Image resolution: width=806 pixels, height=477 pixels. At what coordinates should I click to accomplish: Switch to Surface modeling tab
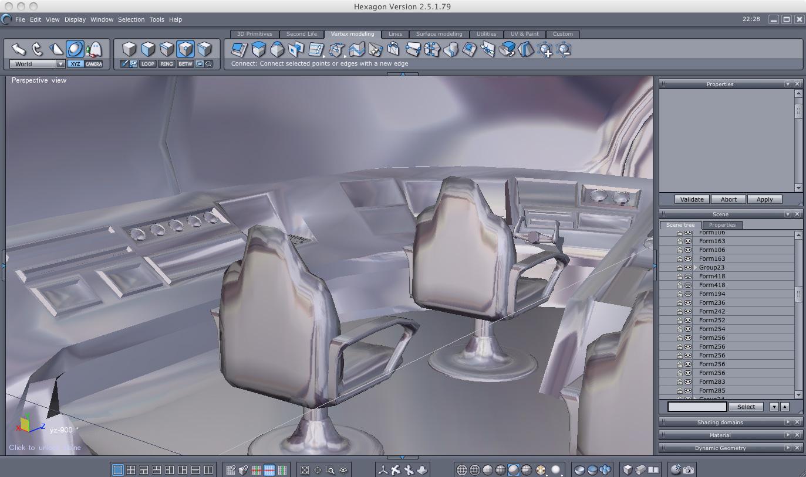[x=439, y=34]
